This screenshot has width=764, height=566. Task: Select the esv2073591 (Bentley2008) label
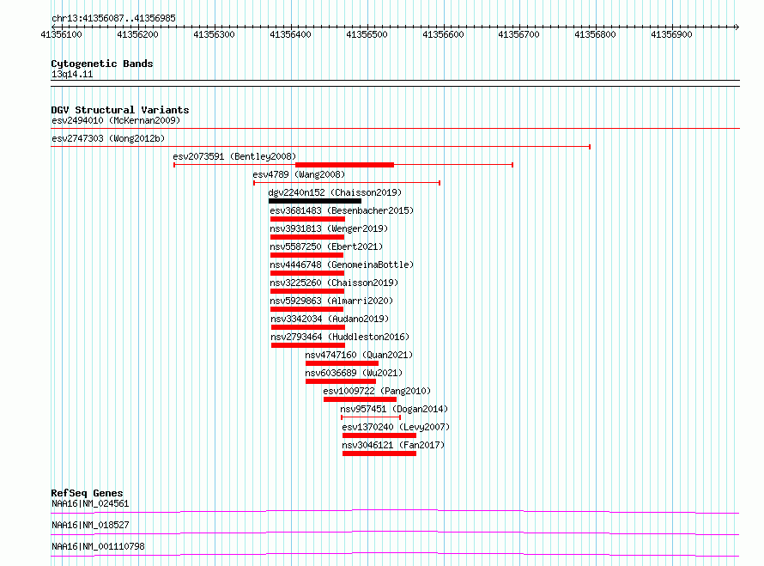(x=234, y=156)
